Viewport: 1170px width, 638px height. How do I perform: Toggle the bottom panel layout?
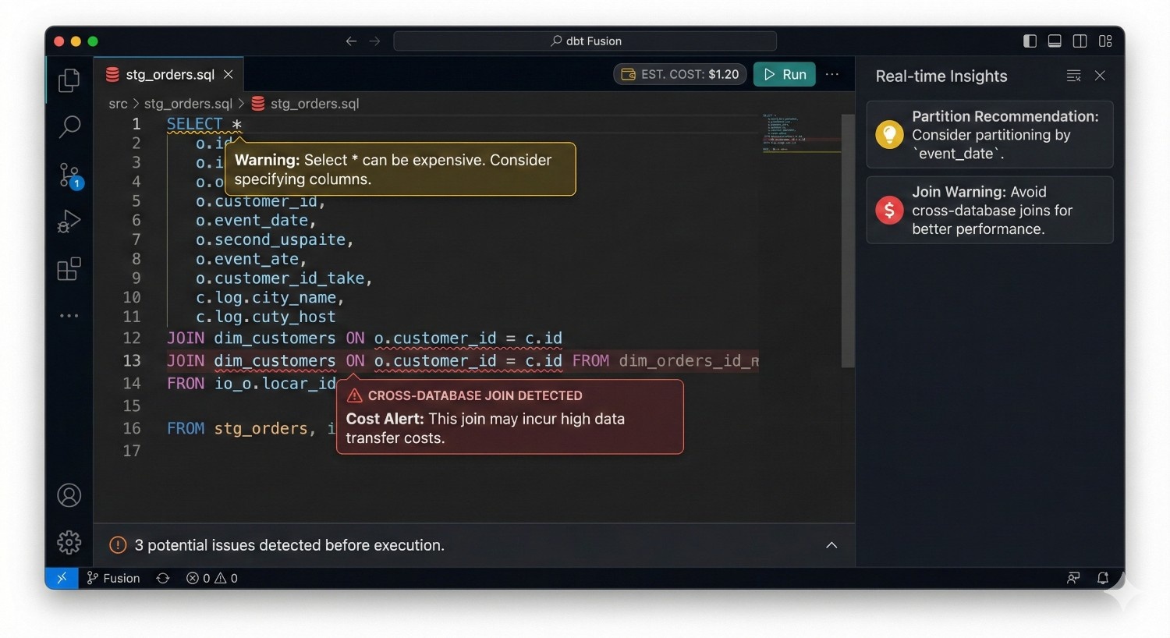[1055, 41]
